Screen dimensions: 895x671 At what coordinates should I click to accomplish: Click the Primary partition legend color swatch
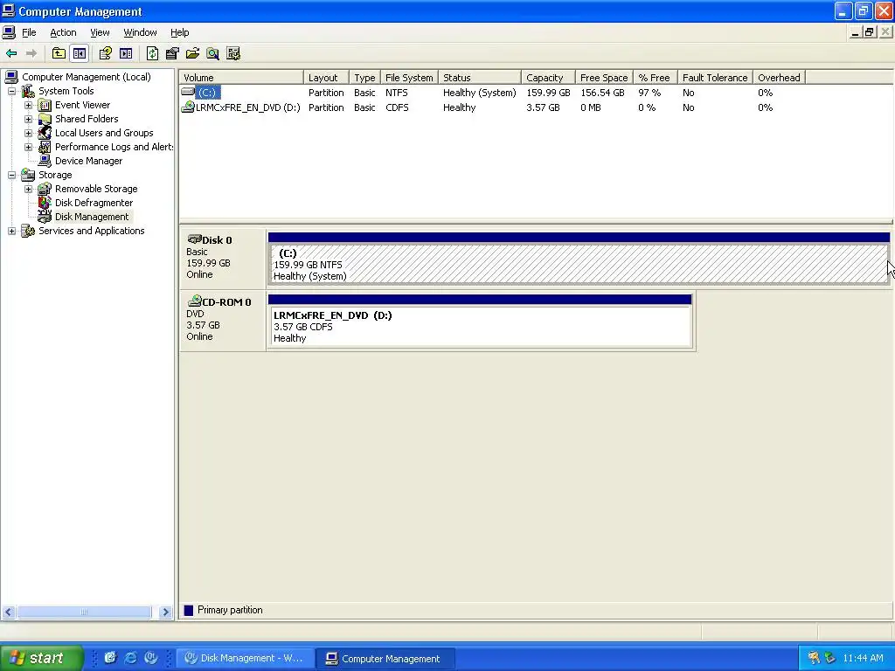click(x=189, y=610)
